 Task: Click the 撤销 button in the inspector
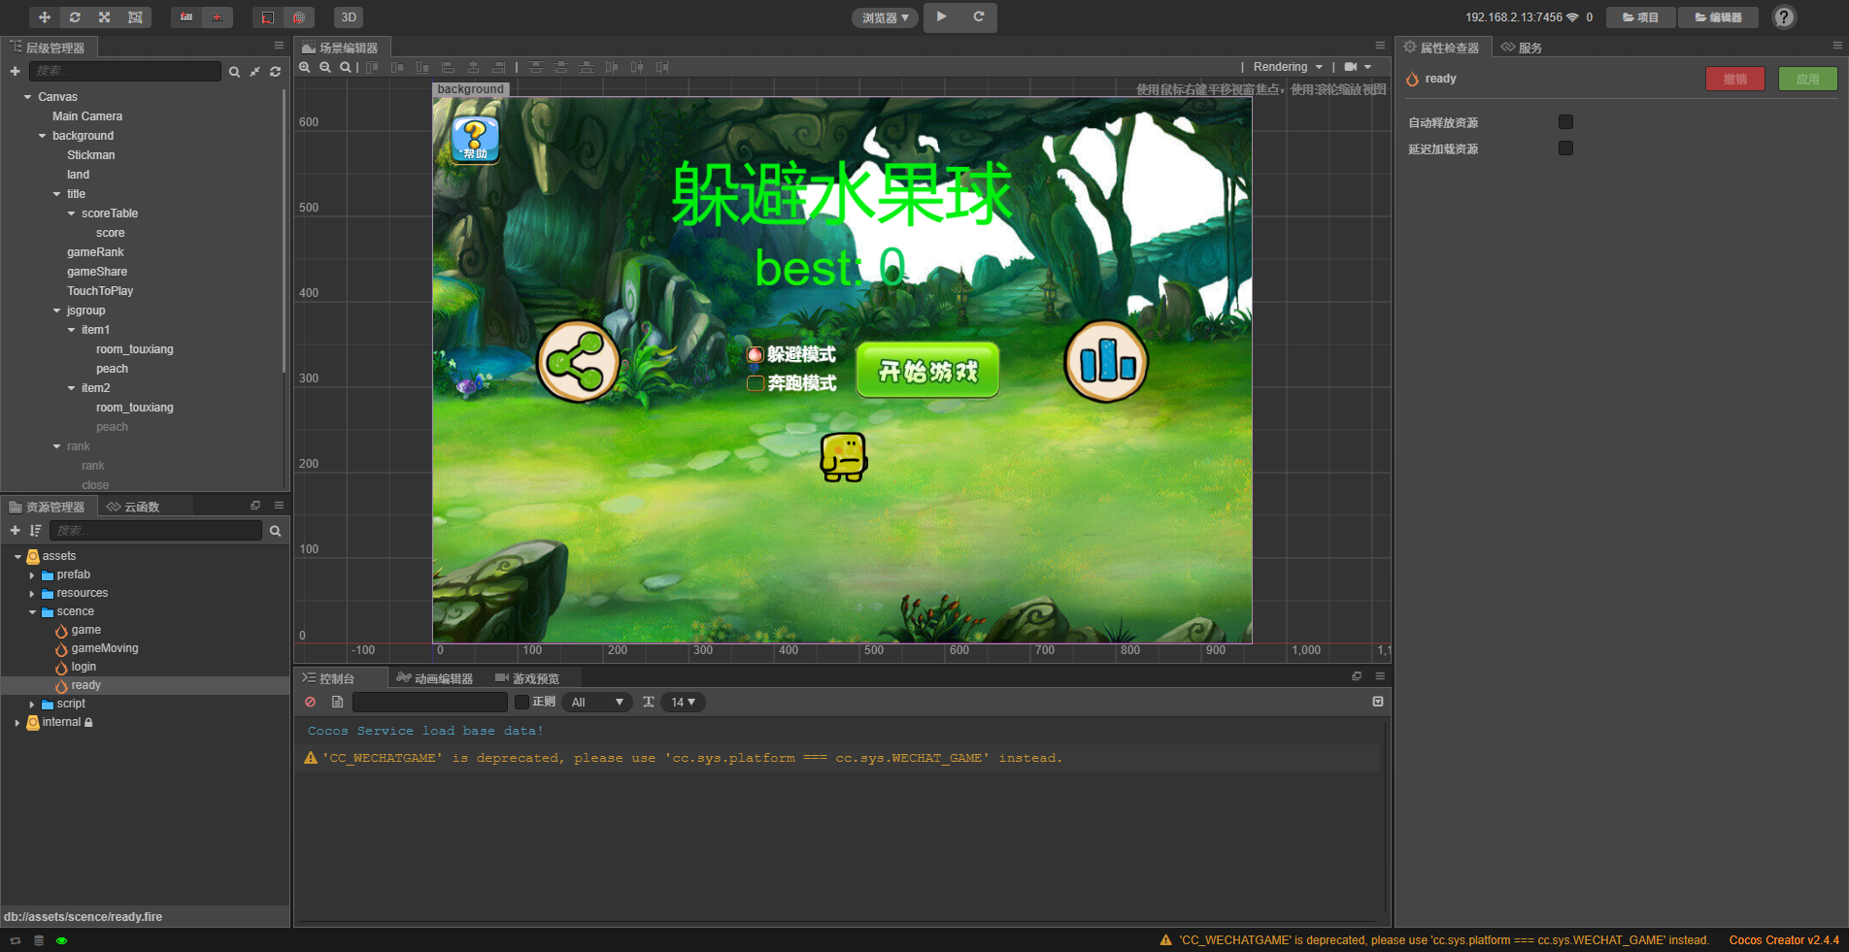click(x=1735, y=79)
